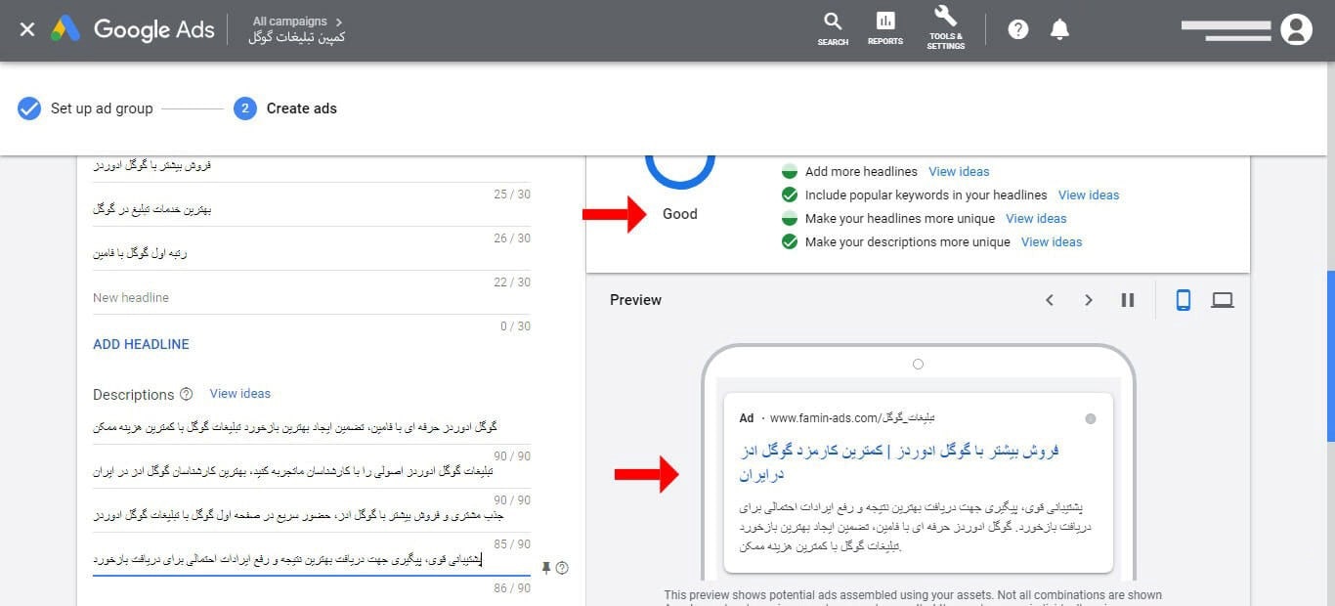
Task: Click the preview ad's blue headline
Action: click(899, 462)
